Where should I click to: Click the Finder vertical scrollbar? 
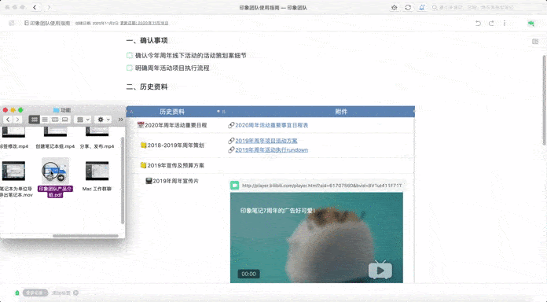[x=122, y=180]
